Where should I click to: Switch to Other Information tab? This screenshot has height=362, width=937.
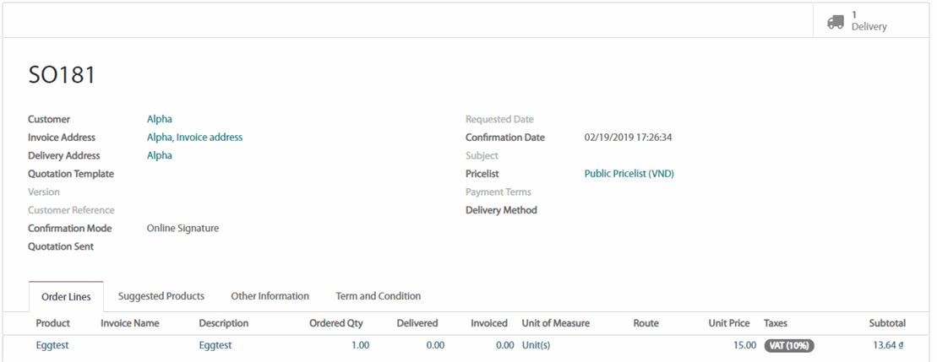click(270, 296)
